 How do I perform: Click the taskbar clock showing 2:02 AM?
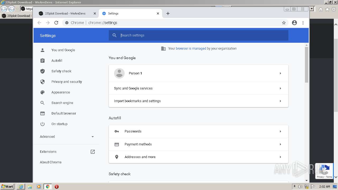pyautogui.click(x=325, y=187)
